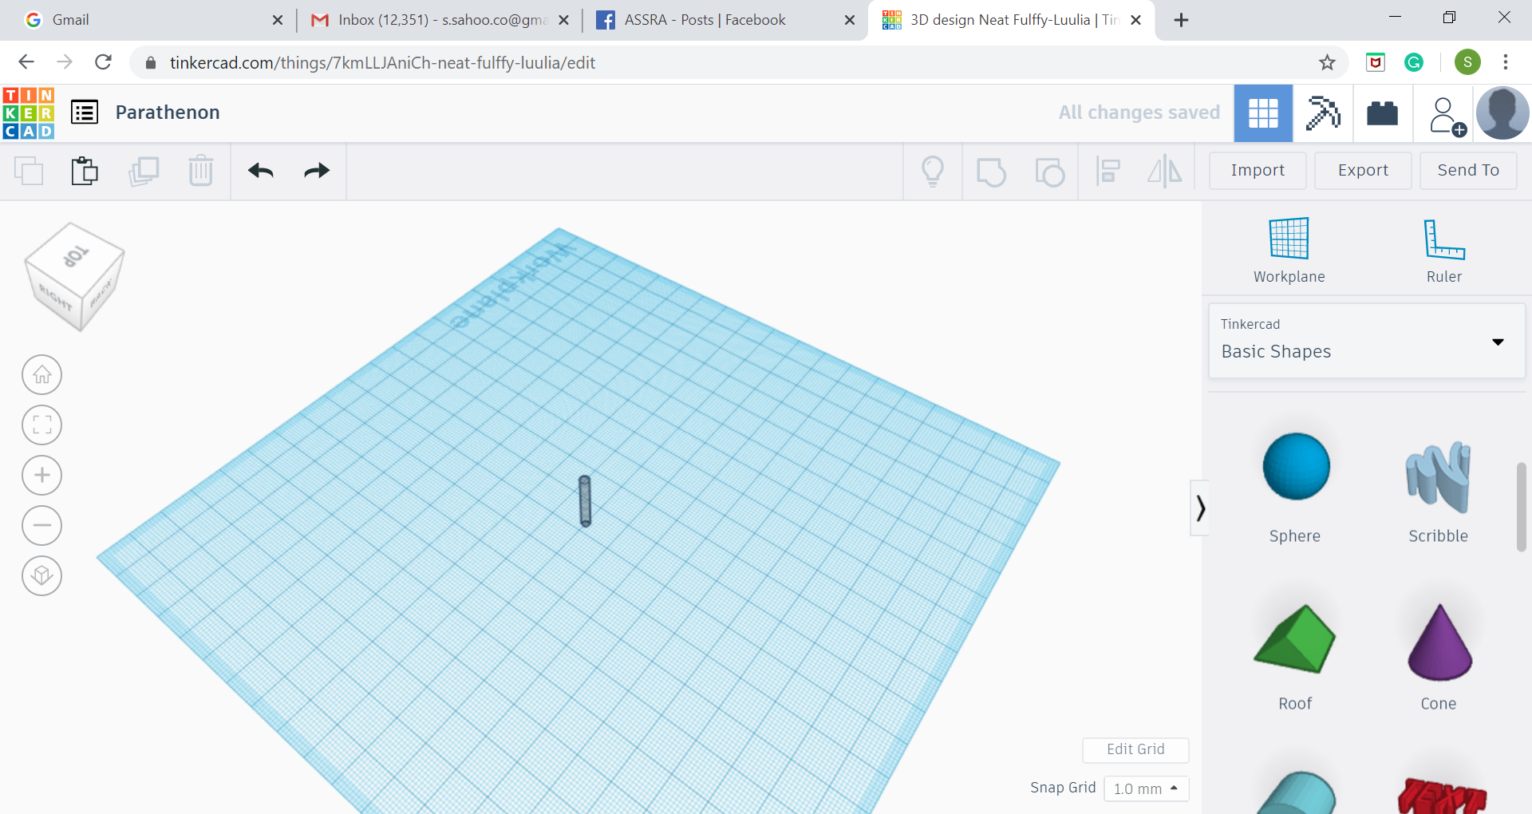Open the Basic Shapes dropdown
Viewport: 1532px width, 814px height.
[x=1367, y=340]
